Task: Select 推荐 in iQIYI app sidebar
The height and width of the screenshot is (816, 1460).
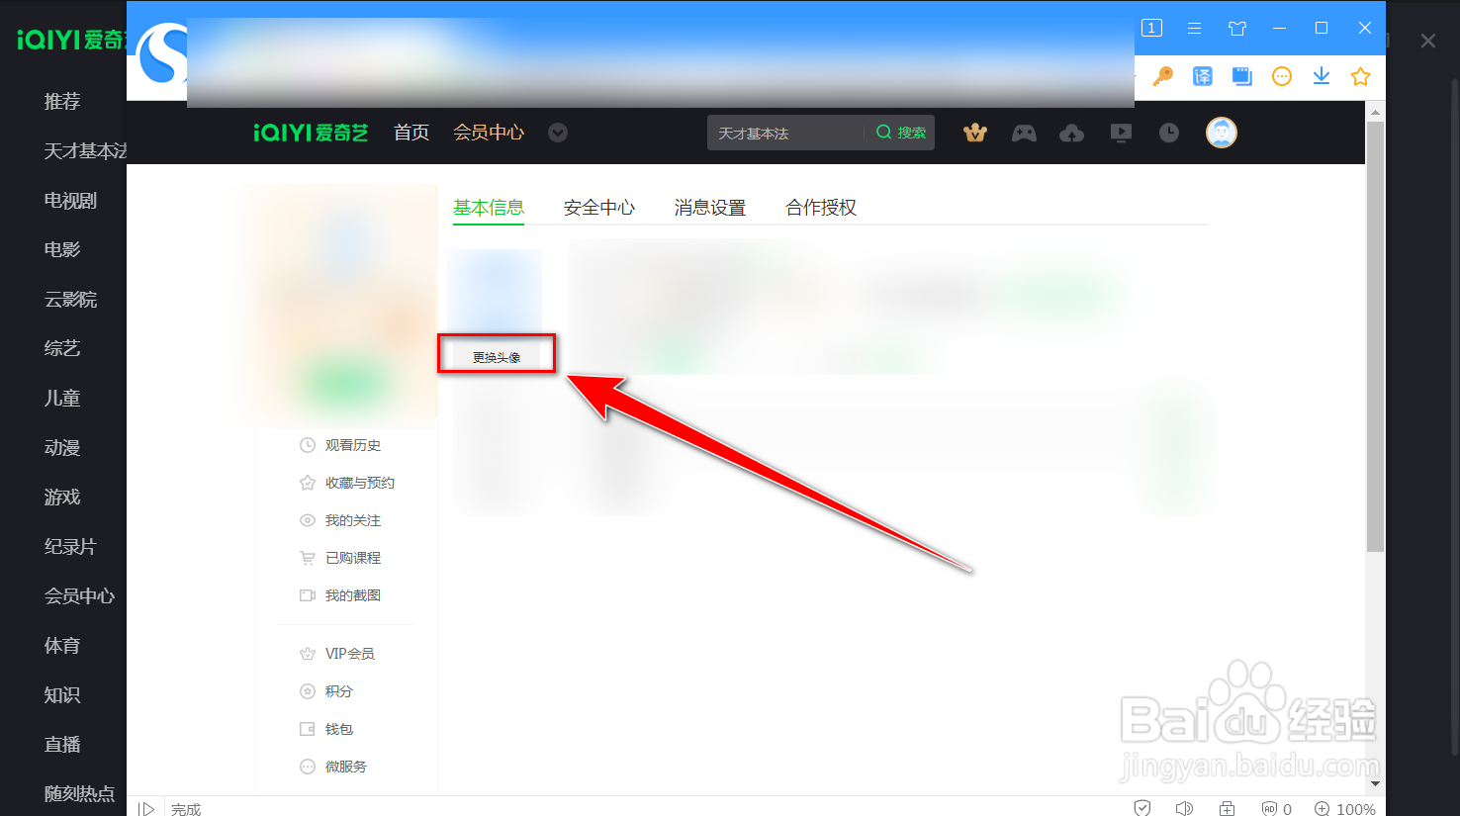Action: click(62, 102)
